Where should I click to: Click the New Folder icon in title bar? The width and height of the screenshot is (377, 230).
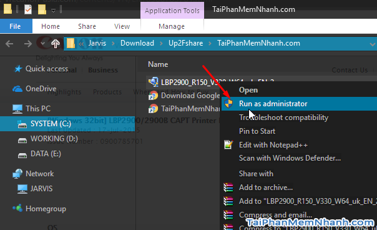(42, 9)
